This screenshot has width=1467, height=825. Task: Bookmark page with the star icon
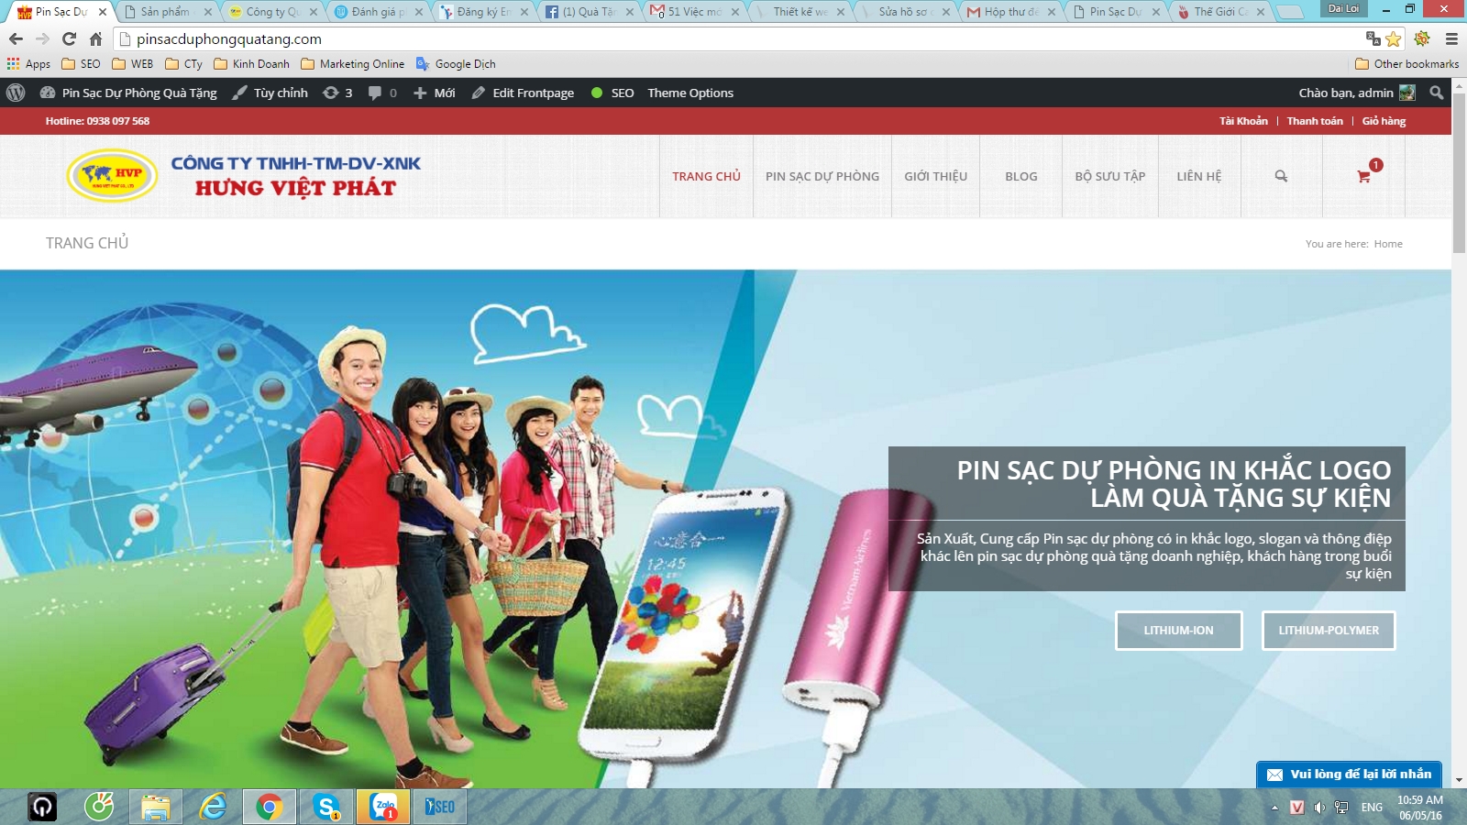(1394, 38)
